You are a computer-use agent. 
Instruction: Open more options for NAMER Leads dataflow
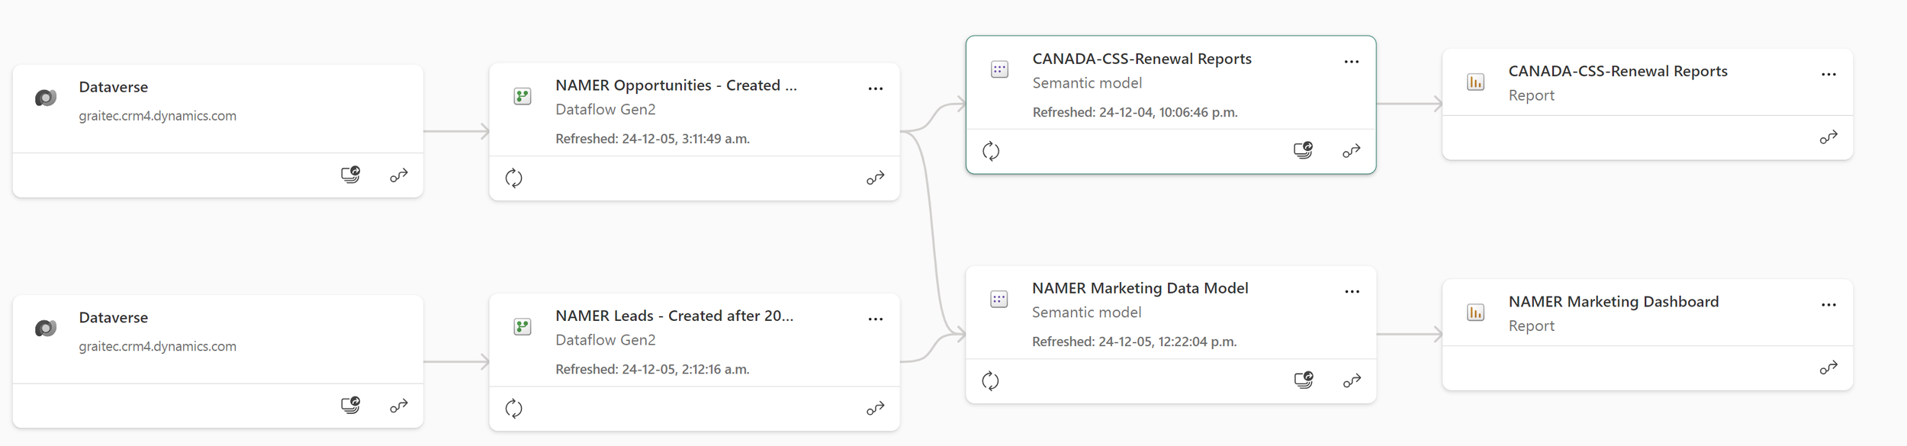coord(875,319)
